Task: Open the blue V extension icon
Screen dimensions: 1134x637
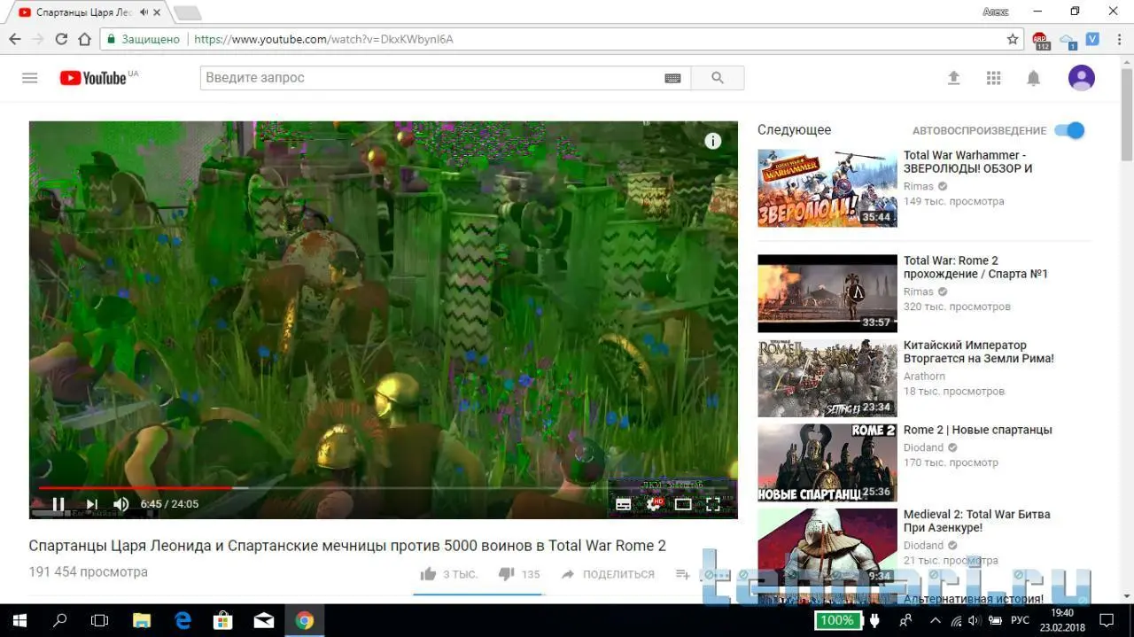Action: [x=1093, y=39]
